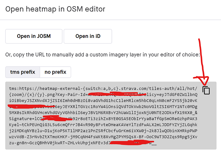Copy the heatmap URL with clipboard icon
Image resolution: width=221 pixels, height=155 pixels.
206,90
